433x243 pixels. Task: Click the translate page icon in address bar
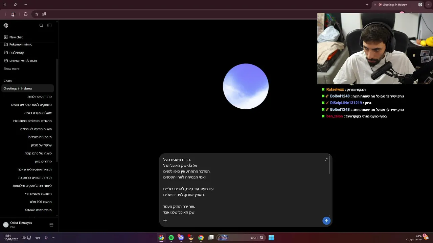tap(44, 14)
